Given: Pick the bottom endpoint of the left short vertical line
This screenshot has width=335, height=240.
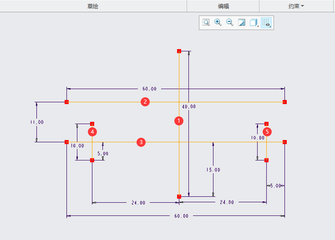Looking at the screenshot, I should pos(92,160).
